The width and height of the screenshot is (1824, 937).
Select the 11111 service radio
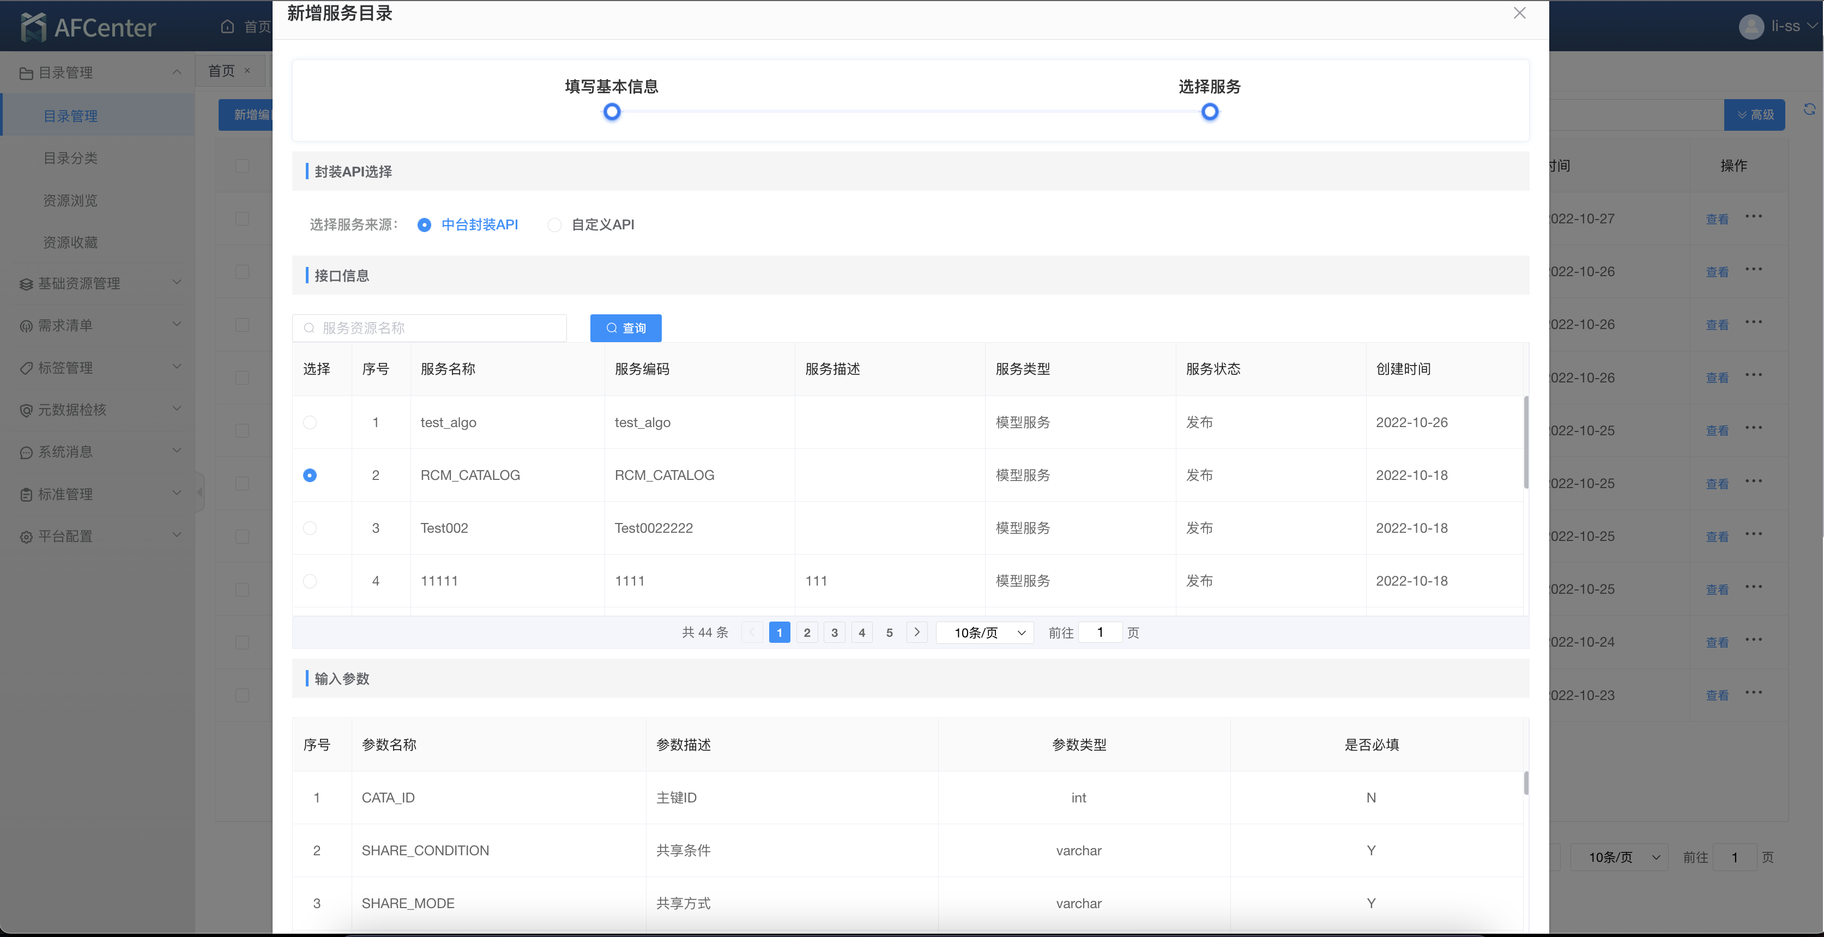pos(310,581)
